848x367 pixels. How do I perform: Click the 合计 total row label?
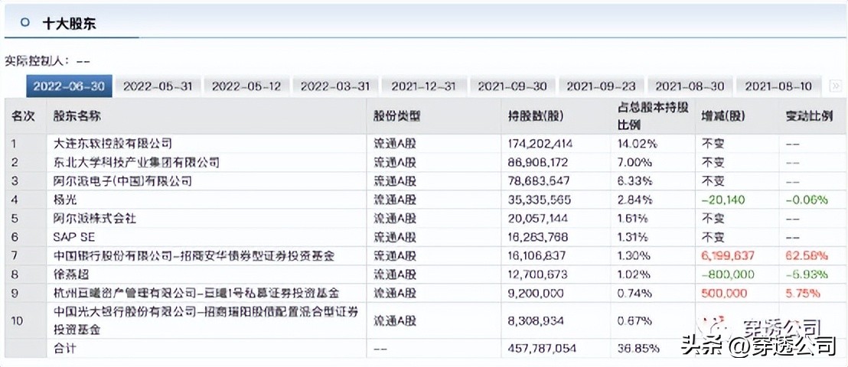[x=66, y=349]
